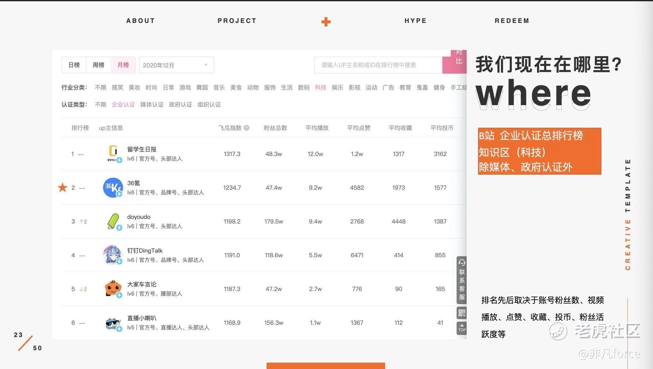This screenshot has height=369, width=653.
Task: Select 组织认证 certification type
Action: tap(209, 105)
